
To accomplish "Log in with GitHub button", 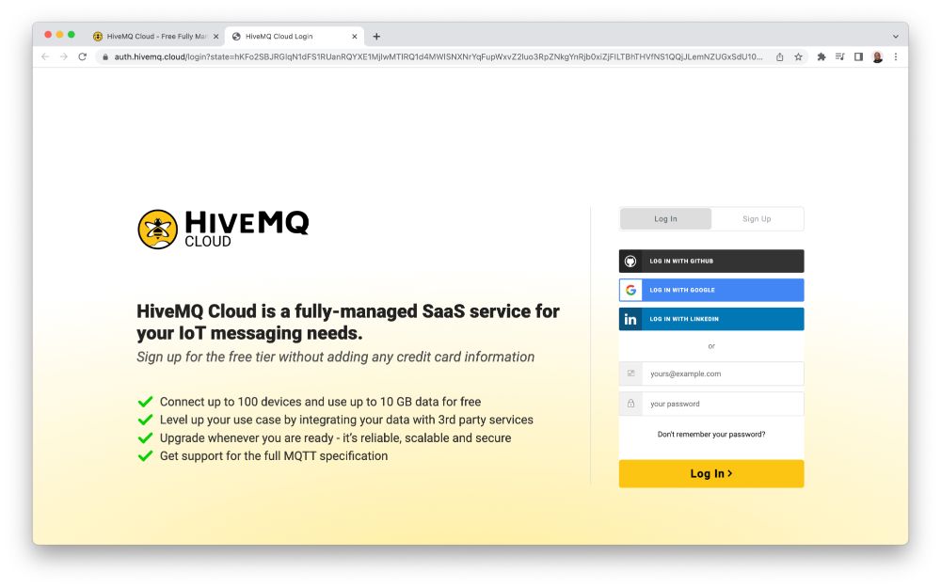I will 711,261.
